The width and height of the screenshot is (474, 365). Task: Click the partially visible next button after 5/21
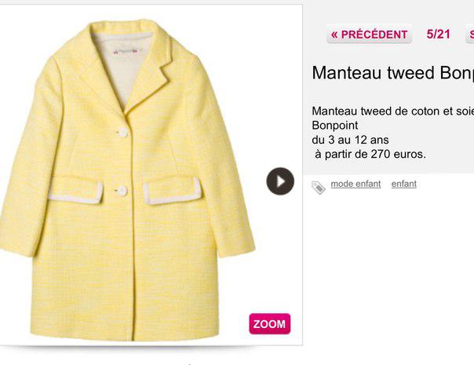(x=469, y=35)
